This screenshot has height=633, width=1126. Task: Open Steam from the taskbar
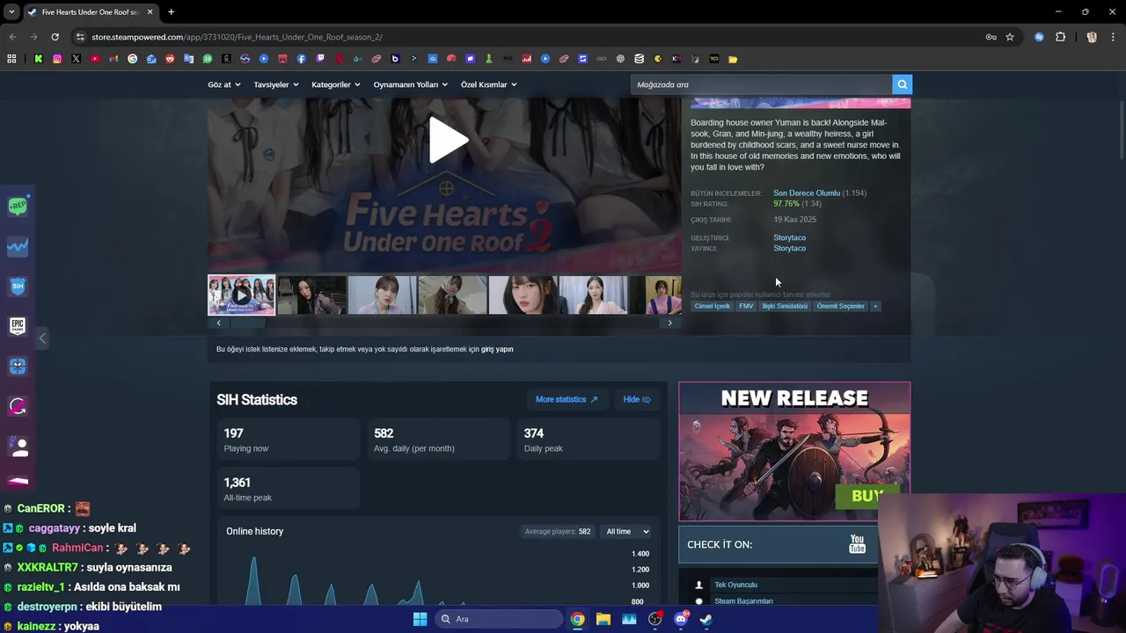click(706, 619)
